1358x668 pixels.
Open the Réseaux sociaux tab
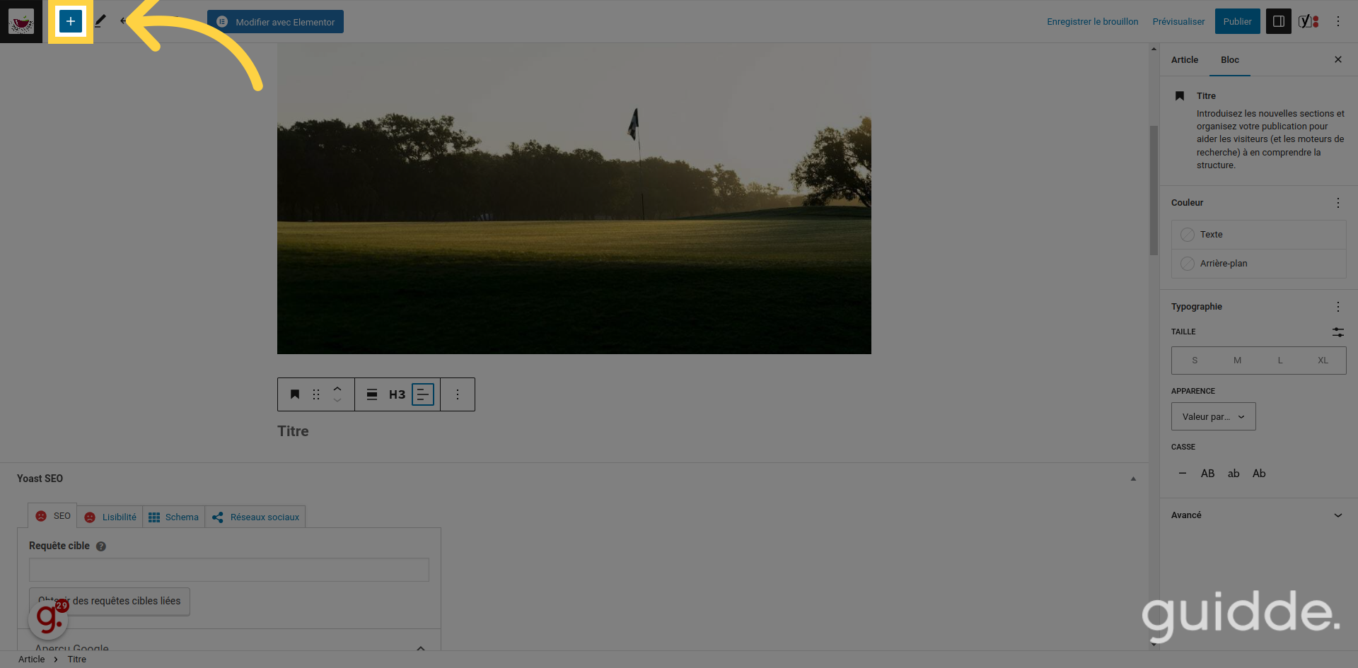[x=255, y=517]
